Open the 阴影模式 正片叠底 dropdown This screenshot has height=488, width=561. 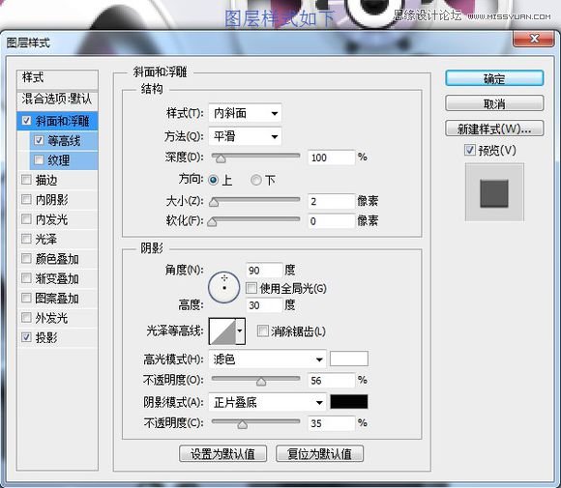267,403
